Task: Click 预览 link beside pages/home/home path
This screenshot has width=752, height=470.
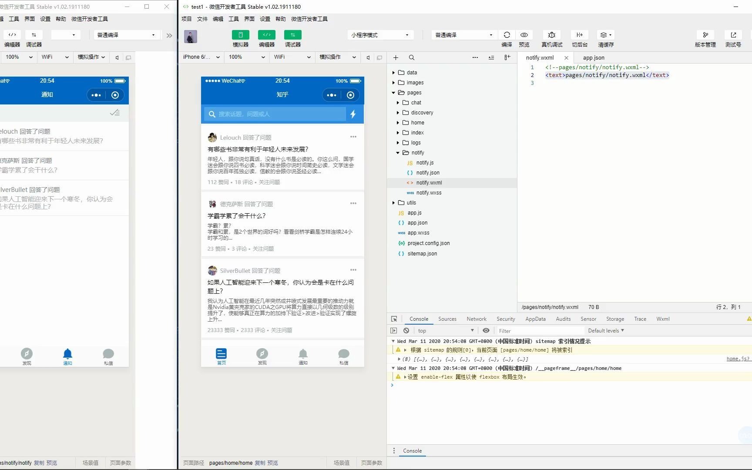Action: tap(272, 463)
